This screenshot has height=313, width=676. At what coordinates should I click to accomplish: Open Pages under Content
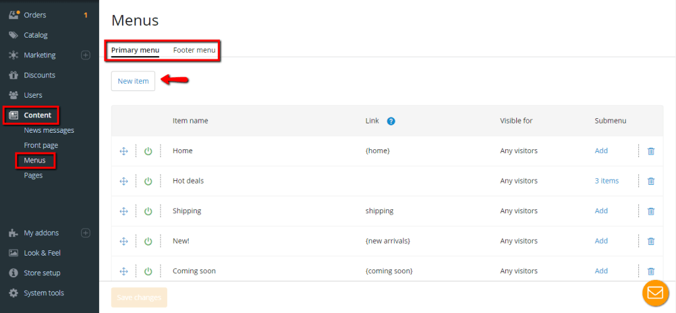click(33, 176)
